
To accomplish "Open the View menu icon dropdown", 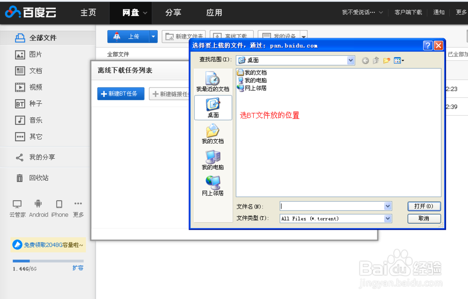I will tap(399, 60).
